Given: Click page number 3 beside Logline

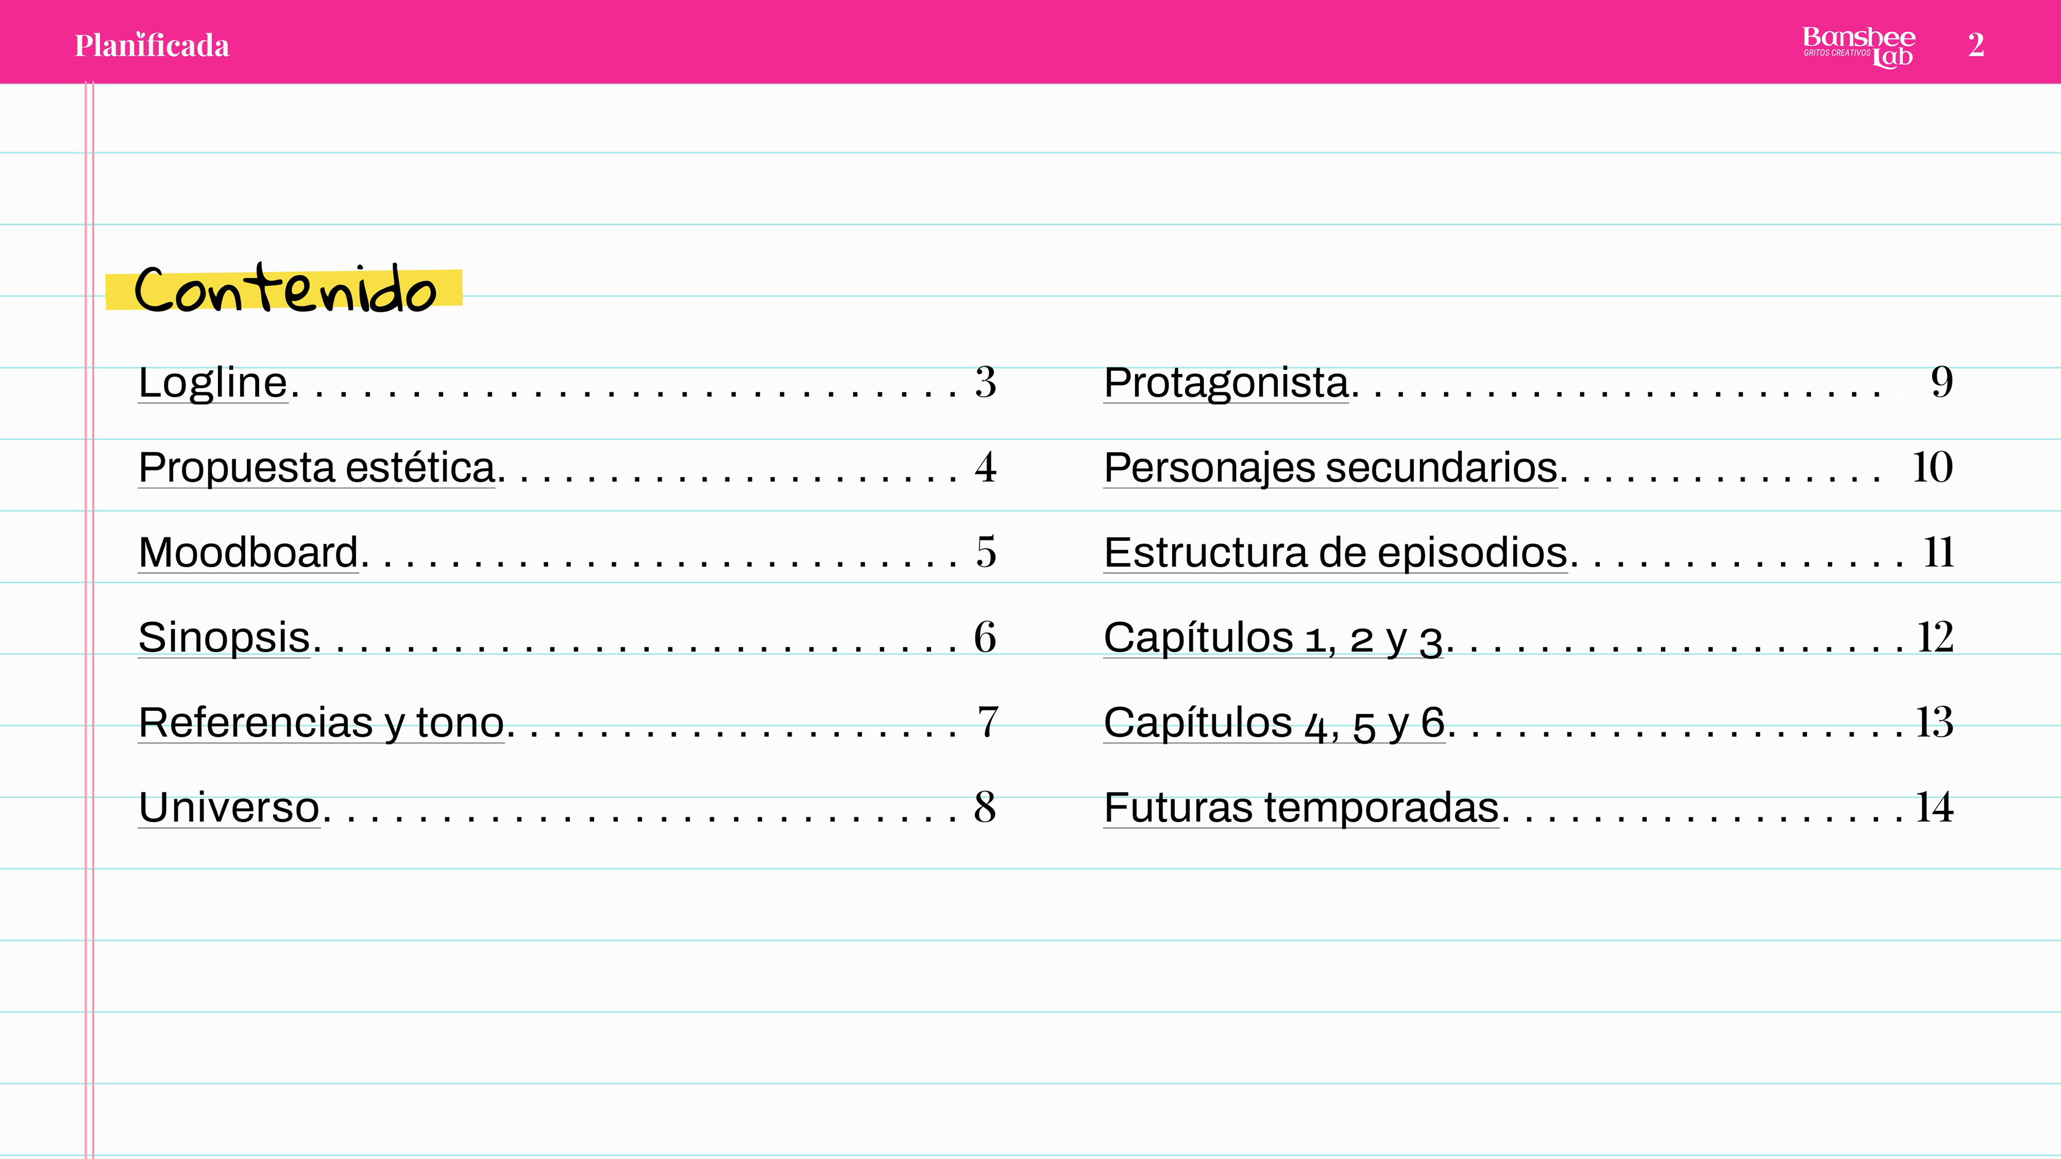Looking at the screenshot, I should coord(986,383).
